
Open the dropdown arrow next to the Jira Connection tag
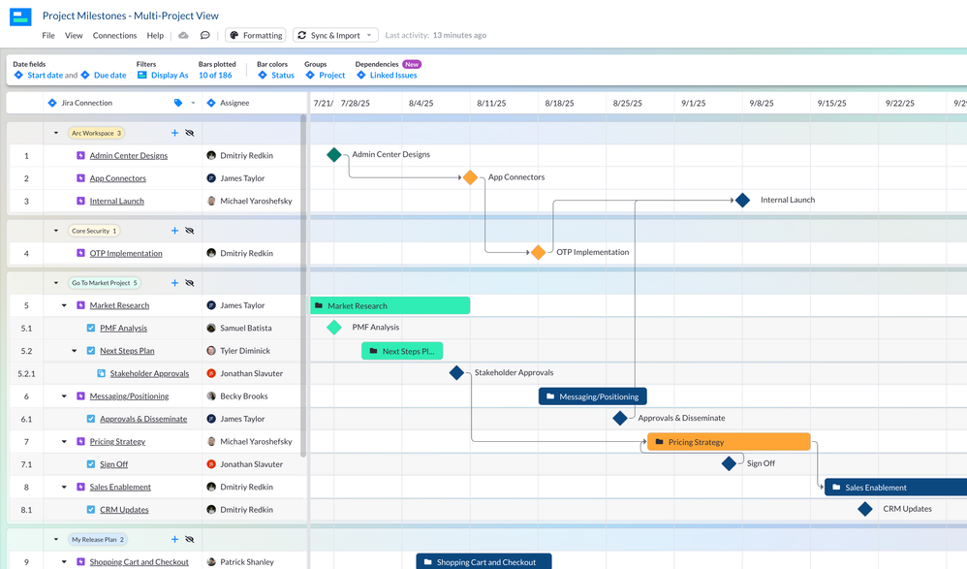(x=193, y=103)
